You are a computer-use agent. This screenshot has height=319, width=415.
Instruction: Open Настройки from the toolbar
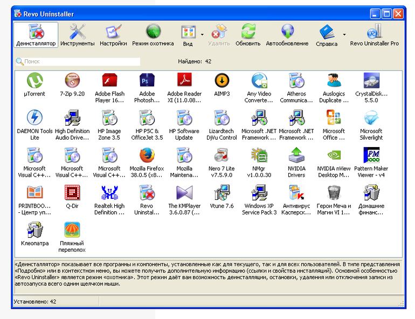[113, 35]
